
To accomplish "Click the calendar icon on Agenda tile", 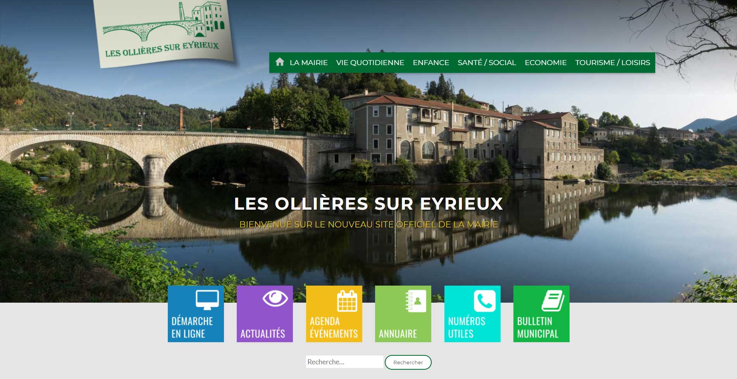I will pos(347,301).
